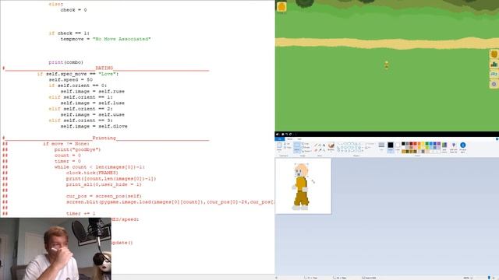Viewport: 499px width, 280px height.
Task: Click the 'self.image = self.dlove' code line
Action: tap(94, 126)
